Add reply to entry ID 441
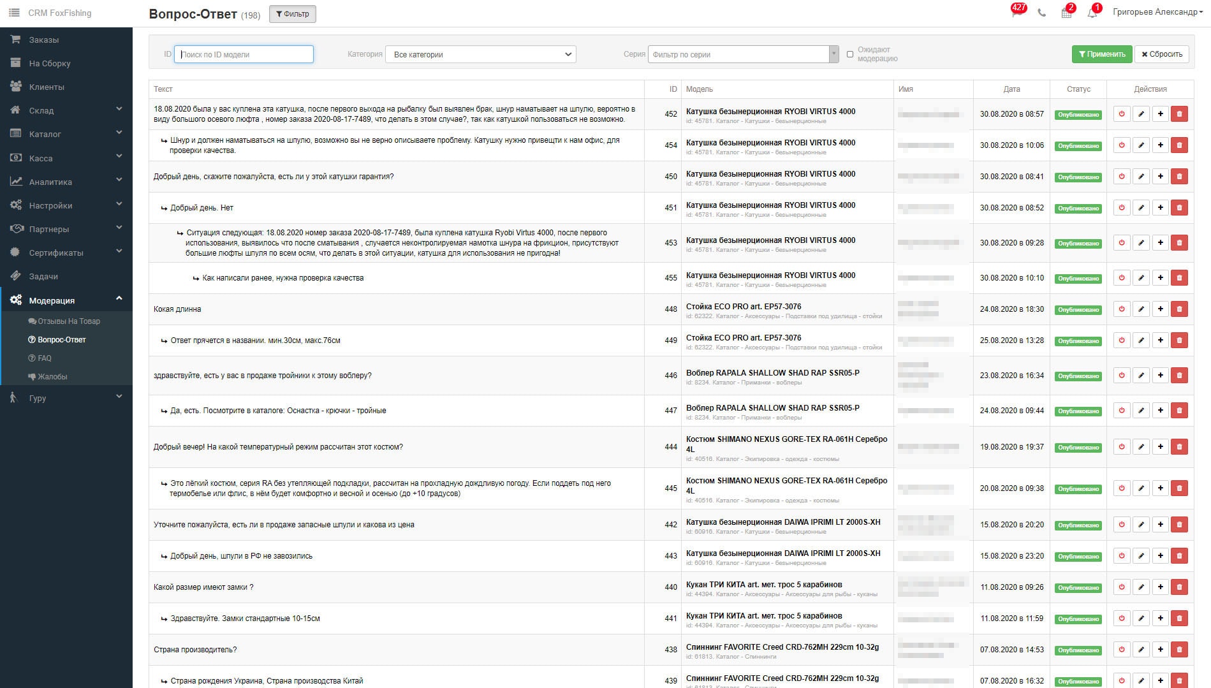 pyautogui.click(x=1160, y=618)
